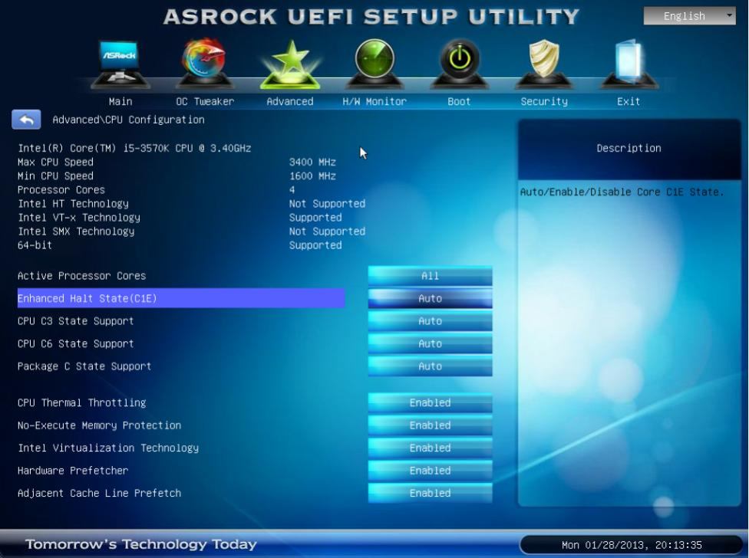Click the Core C1E State description text
Viewport: 749px width, 558px height.
pyautogui.click(x=622, y=192)
